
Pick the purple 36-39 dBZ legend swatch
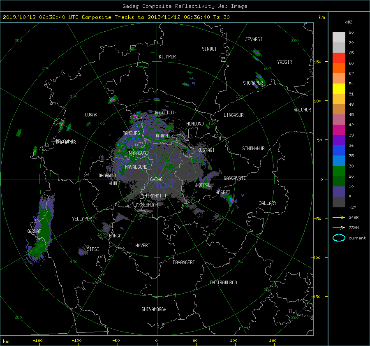[x=339, y=140]
